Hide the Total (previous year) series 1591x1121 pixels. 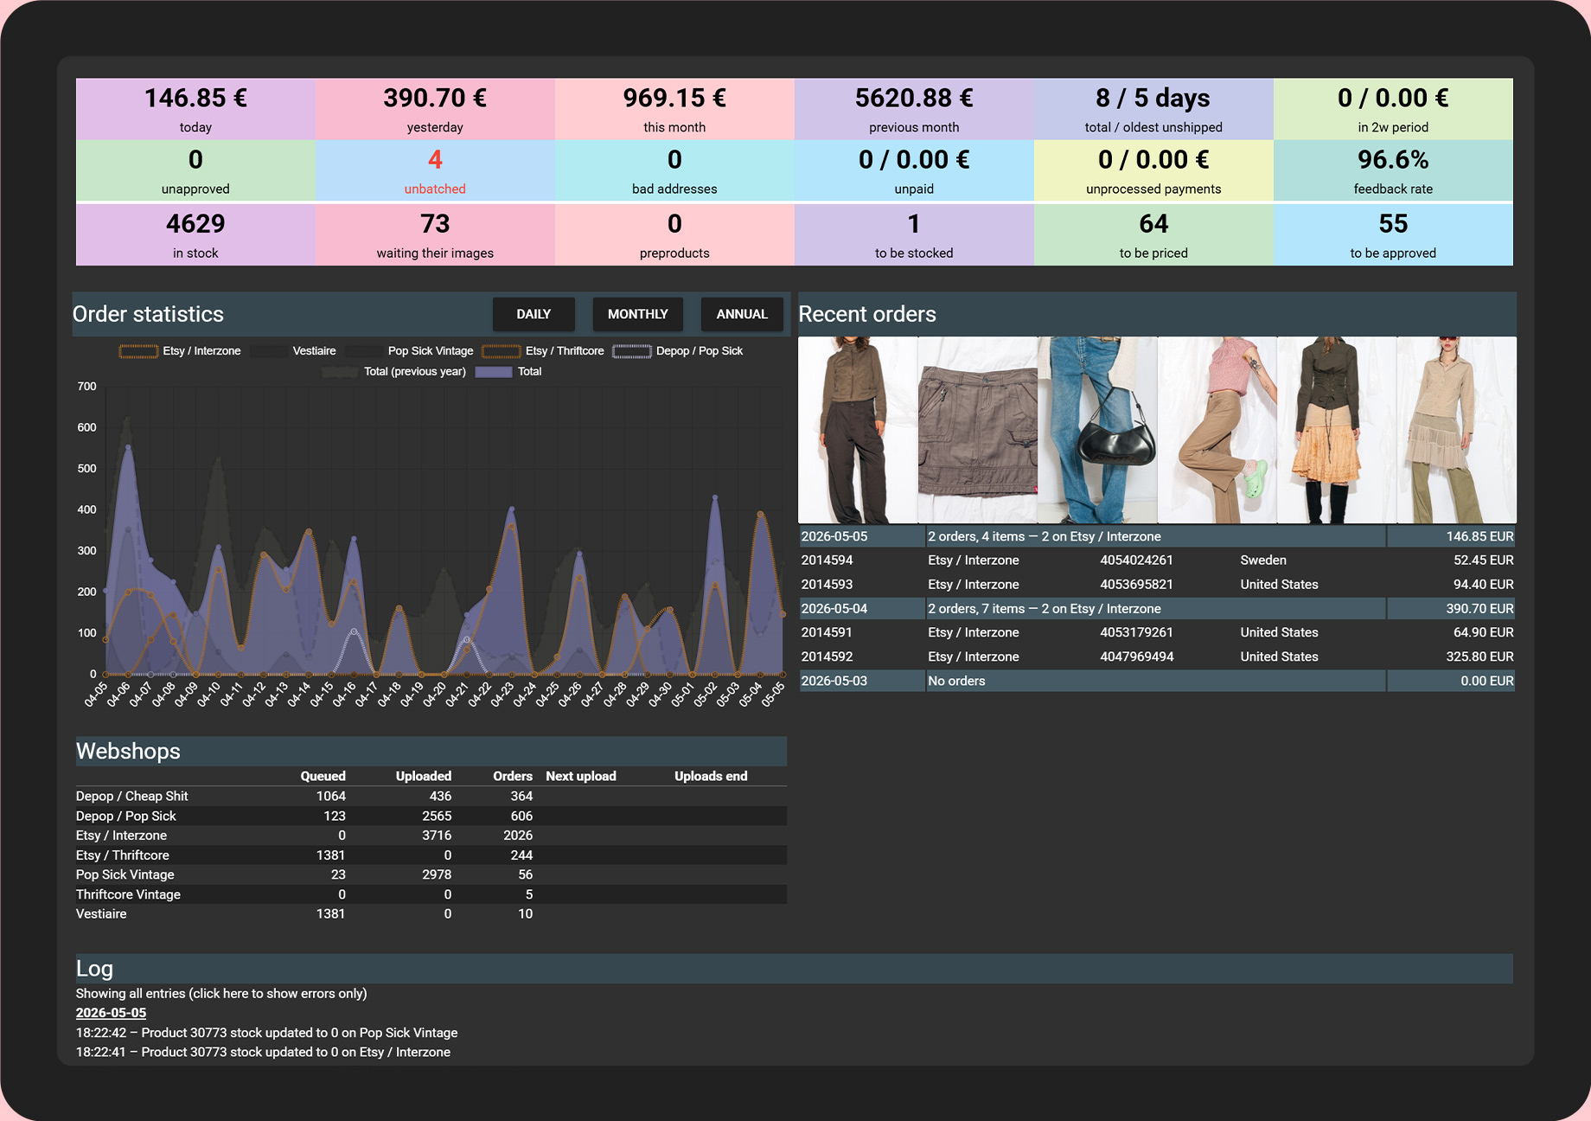point(394,372)
